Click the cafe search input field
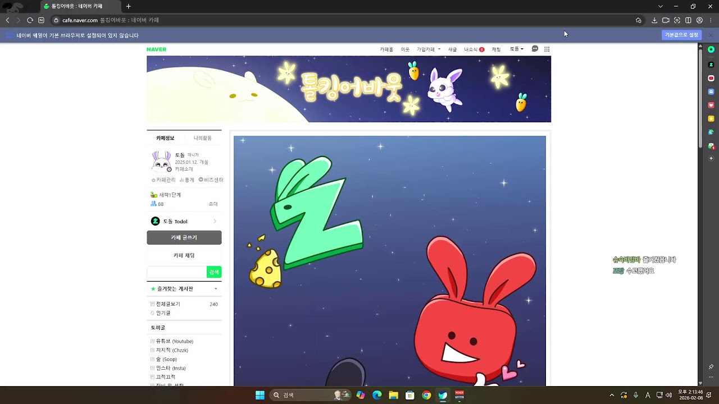Image resolution: width=719 pixels, height=404 pixels. point(177,272)
